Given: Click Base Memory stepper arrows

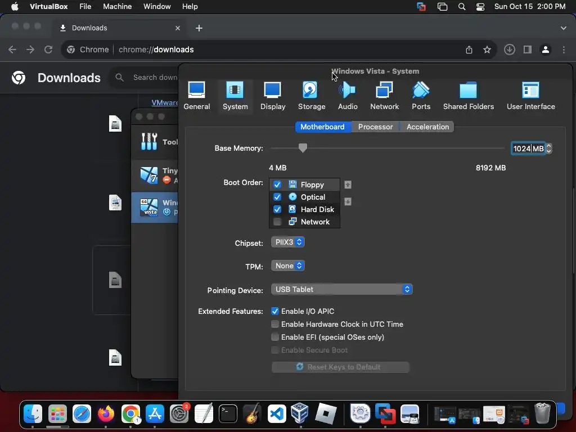Looking at the screenshot, I should 549,148.
